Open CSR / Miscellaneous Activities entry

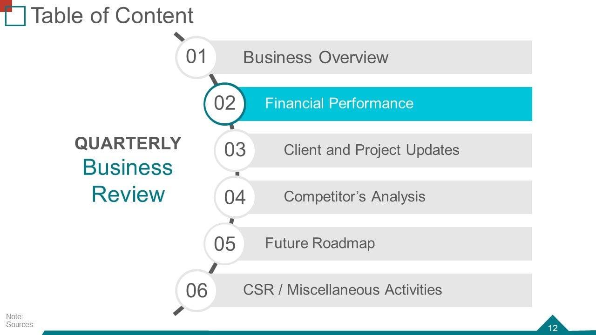coord(342,289)
